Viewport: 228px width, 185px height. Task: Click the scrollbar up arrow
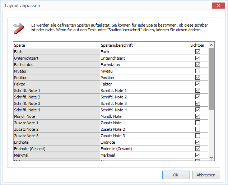pos(211,45)
